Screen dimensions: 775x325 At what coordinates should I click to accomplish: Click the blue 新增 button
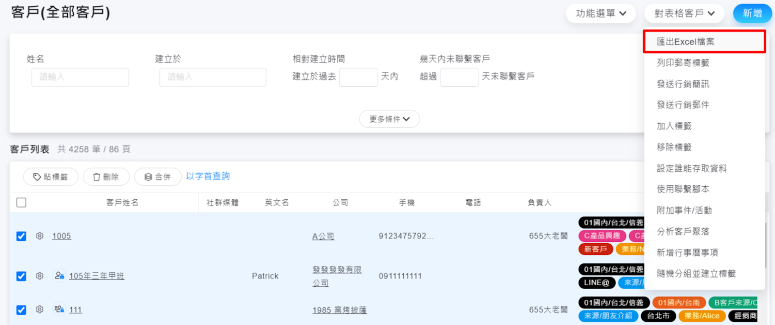tap(752, 14)
